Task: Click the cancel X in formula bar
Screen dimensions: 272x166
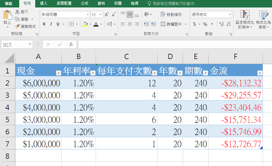Action: click(x=49, y=44)
